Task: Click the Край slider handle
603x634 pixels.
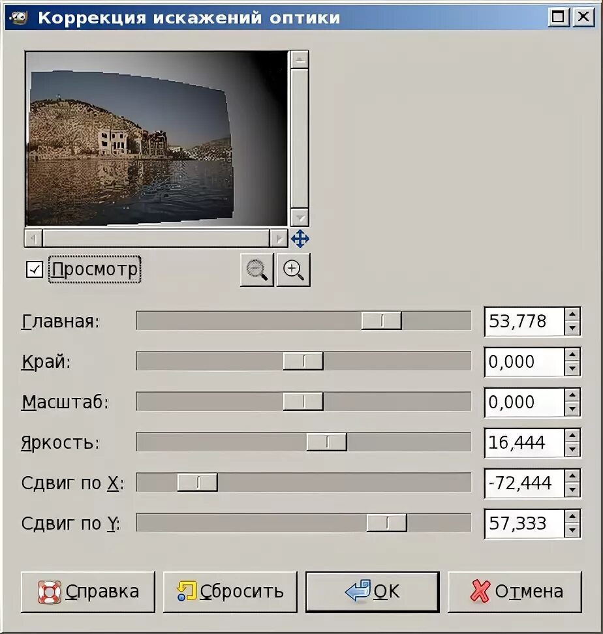Action: click(x=303, y=361)
